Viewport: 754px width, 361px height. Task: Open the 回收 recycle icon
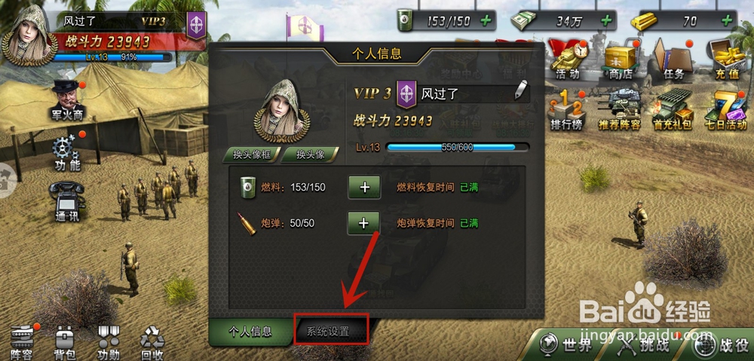152,342
